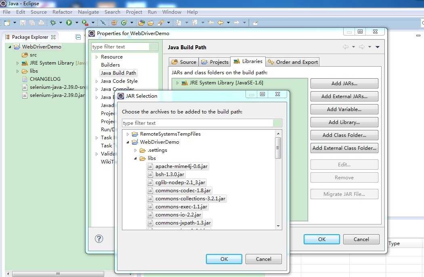Click the back arrow in the Java Build Path header

346,47
